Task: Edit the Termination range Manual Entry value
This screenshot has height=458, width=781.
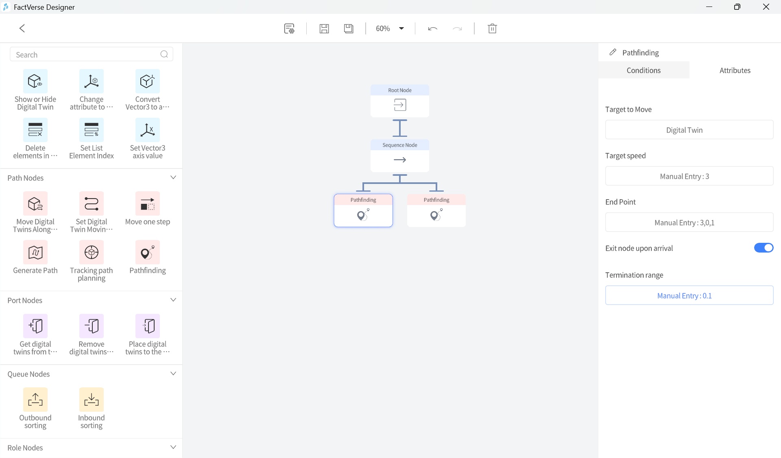Action: point(689,295)
